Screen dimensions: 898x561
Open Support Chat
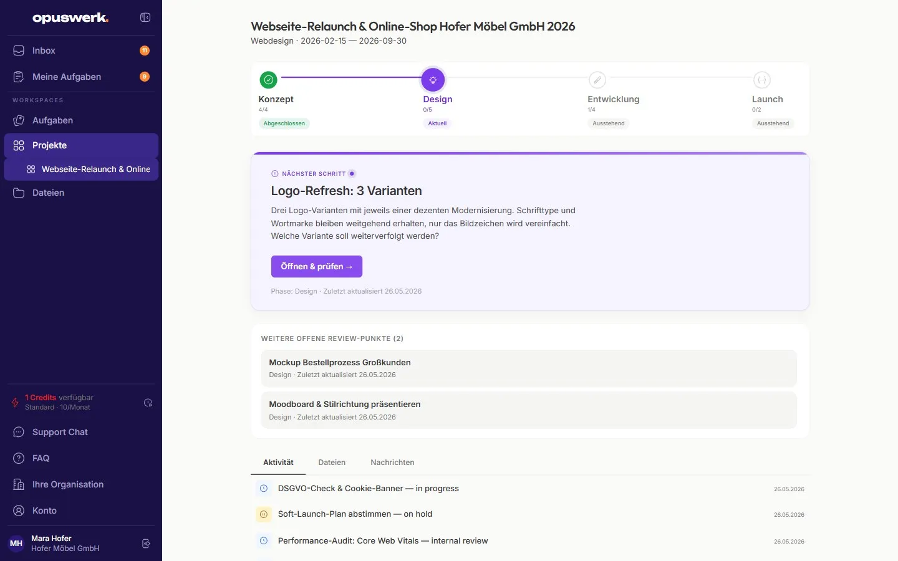[x=81, y=432]
